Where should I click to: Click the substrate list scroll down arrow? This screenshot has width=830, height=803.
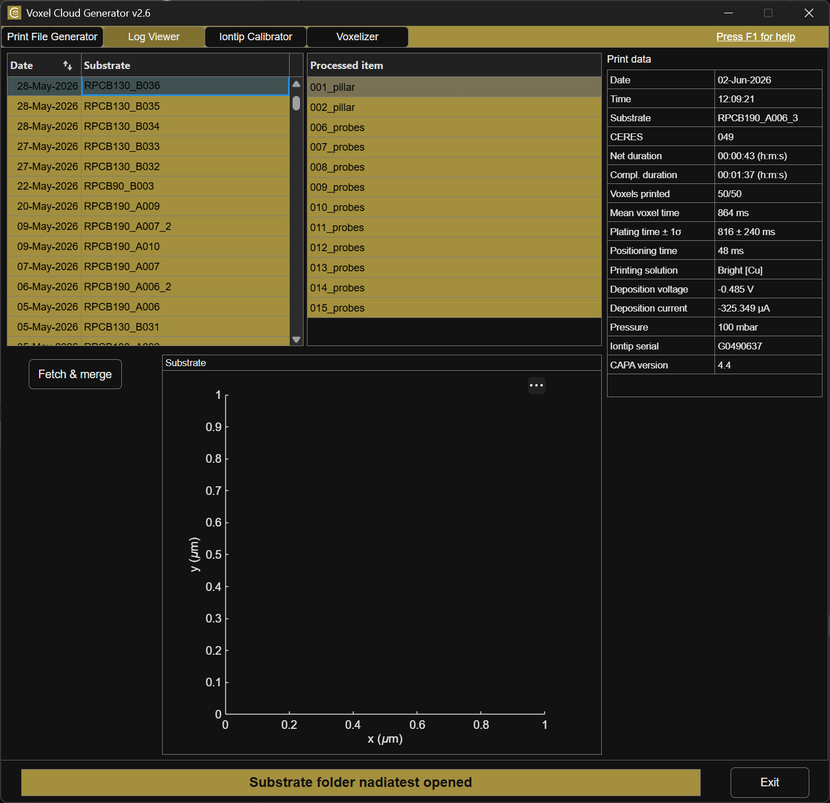tap(296, 340)
